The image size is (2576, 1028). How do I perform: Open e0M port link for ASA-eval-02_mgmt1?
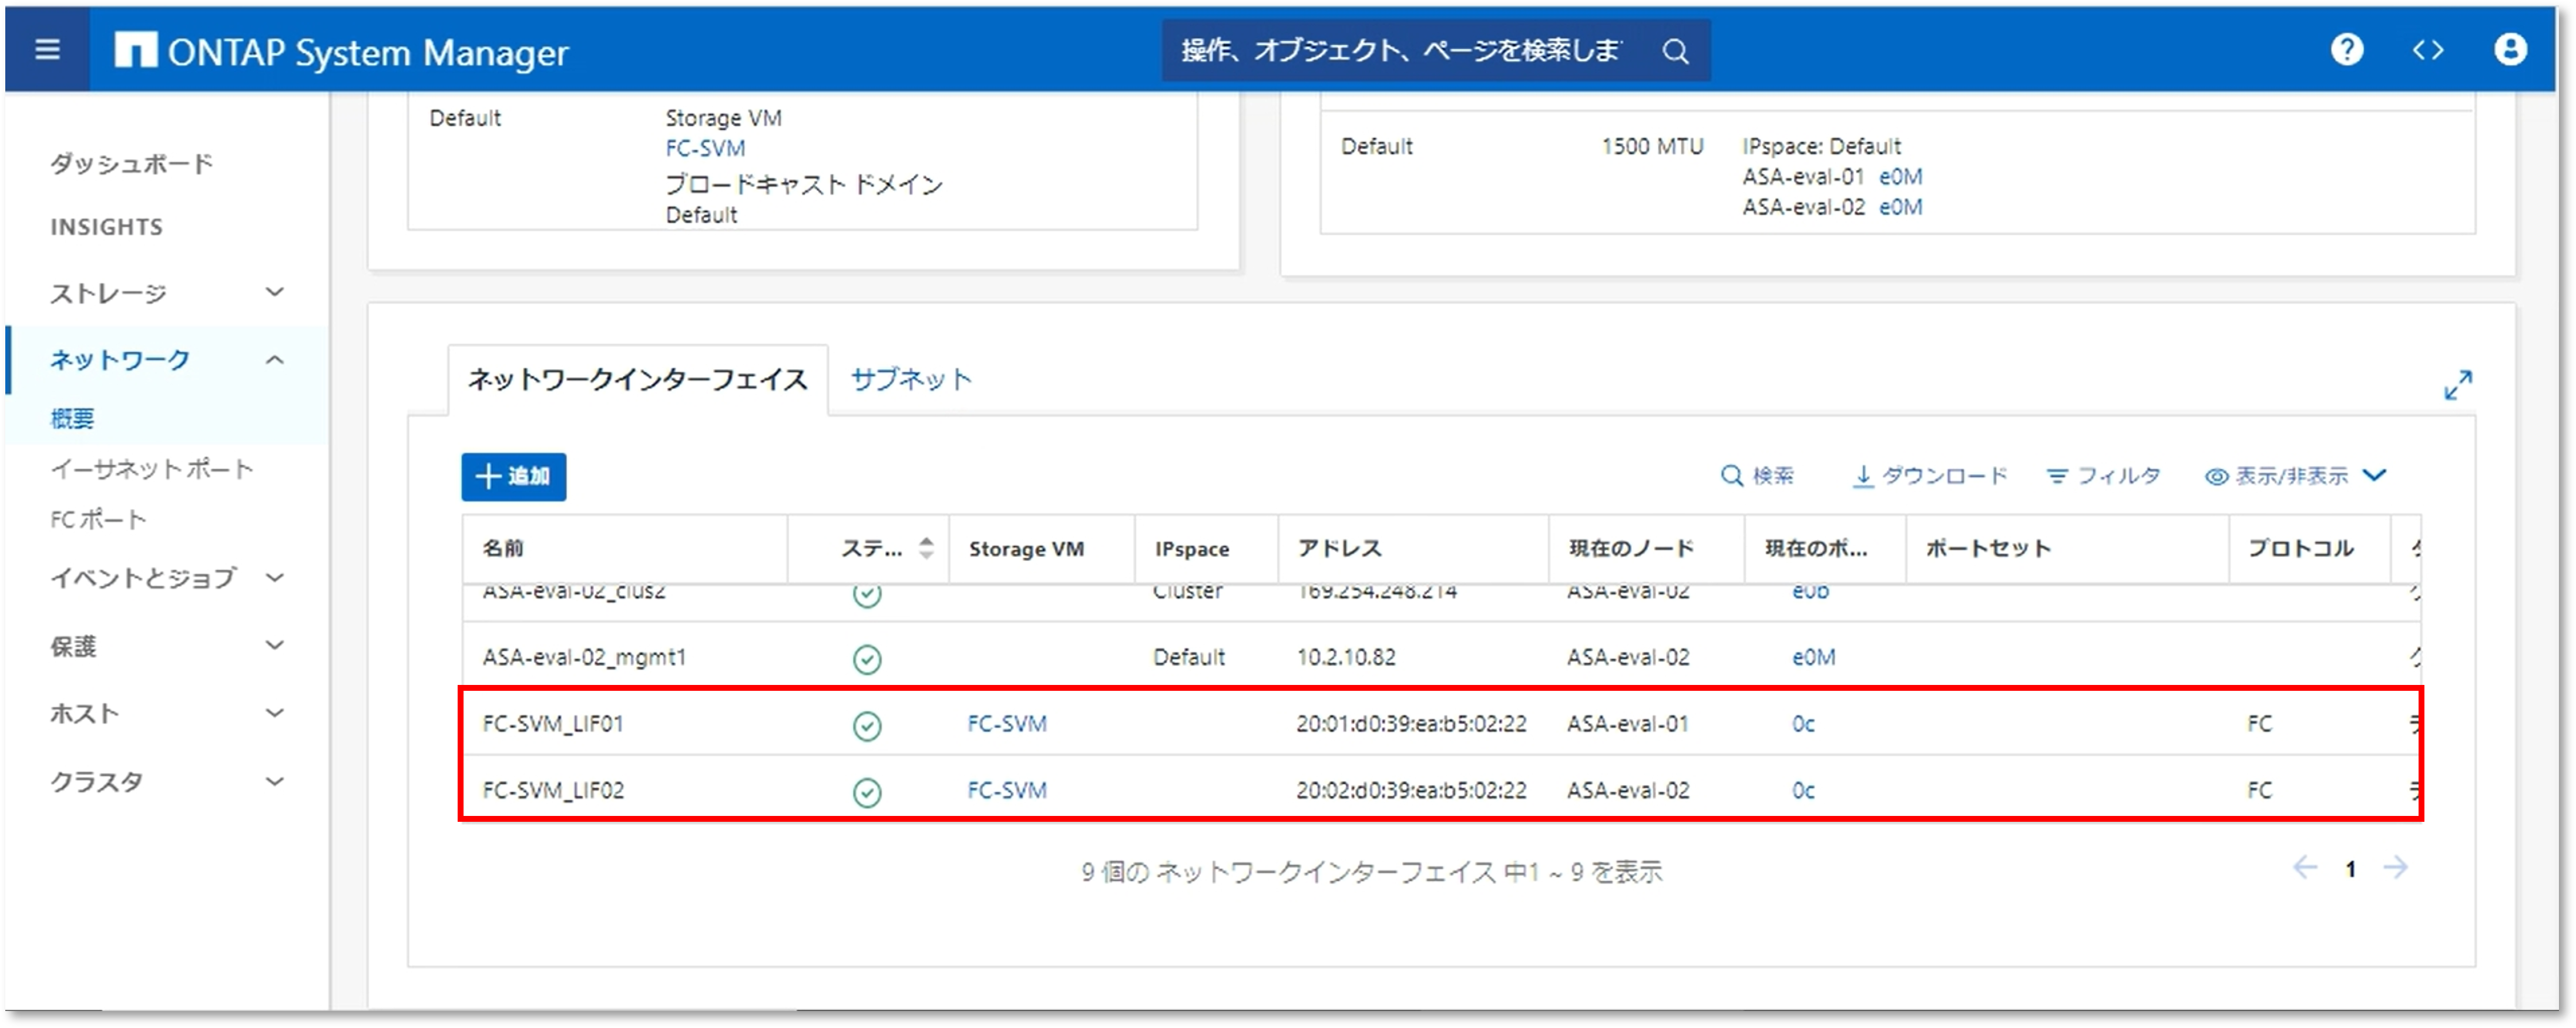coord(1813,658)
